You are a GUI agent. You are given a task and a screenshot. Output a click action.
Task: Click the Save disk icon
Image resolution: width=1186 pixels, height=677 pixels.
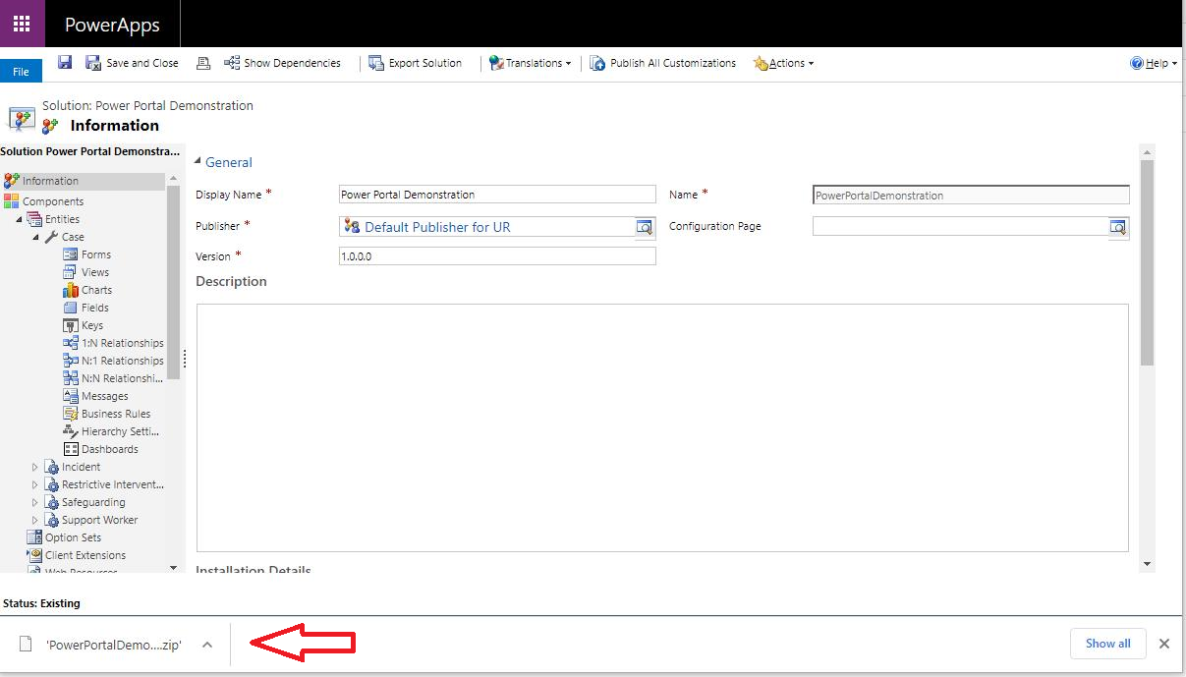65,63
